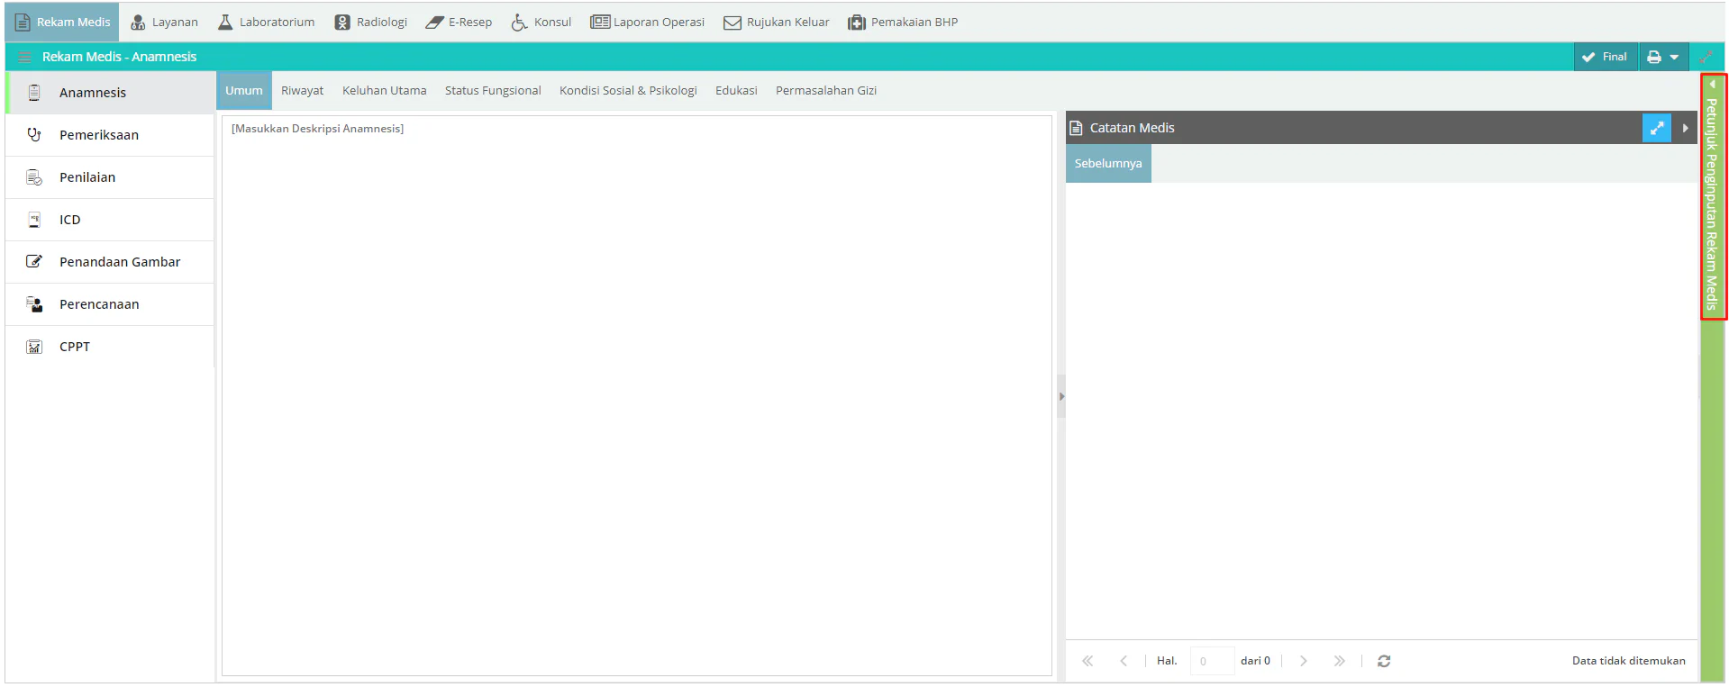Open the Konsul menu
The image size is (1729, 687).
(541, 22)
